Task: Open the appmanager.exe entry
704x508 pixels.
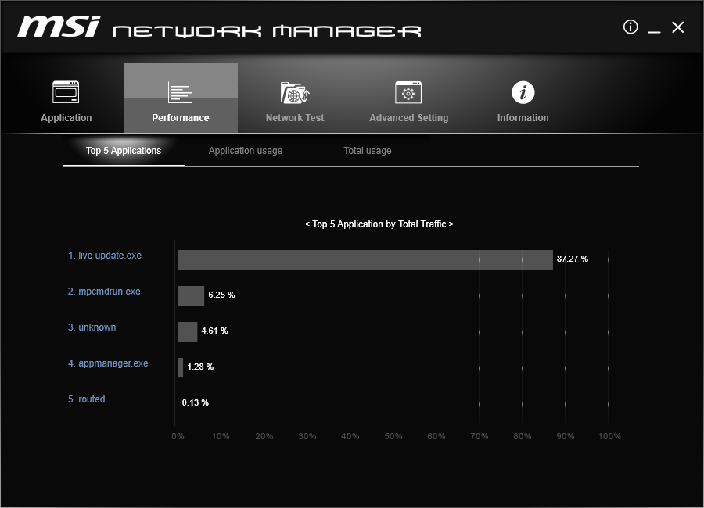Action: pos(108,363)
